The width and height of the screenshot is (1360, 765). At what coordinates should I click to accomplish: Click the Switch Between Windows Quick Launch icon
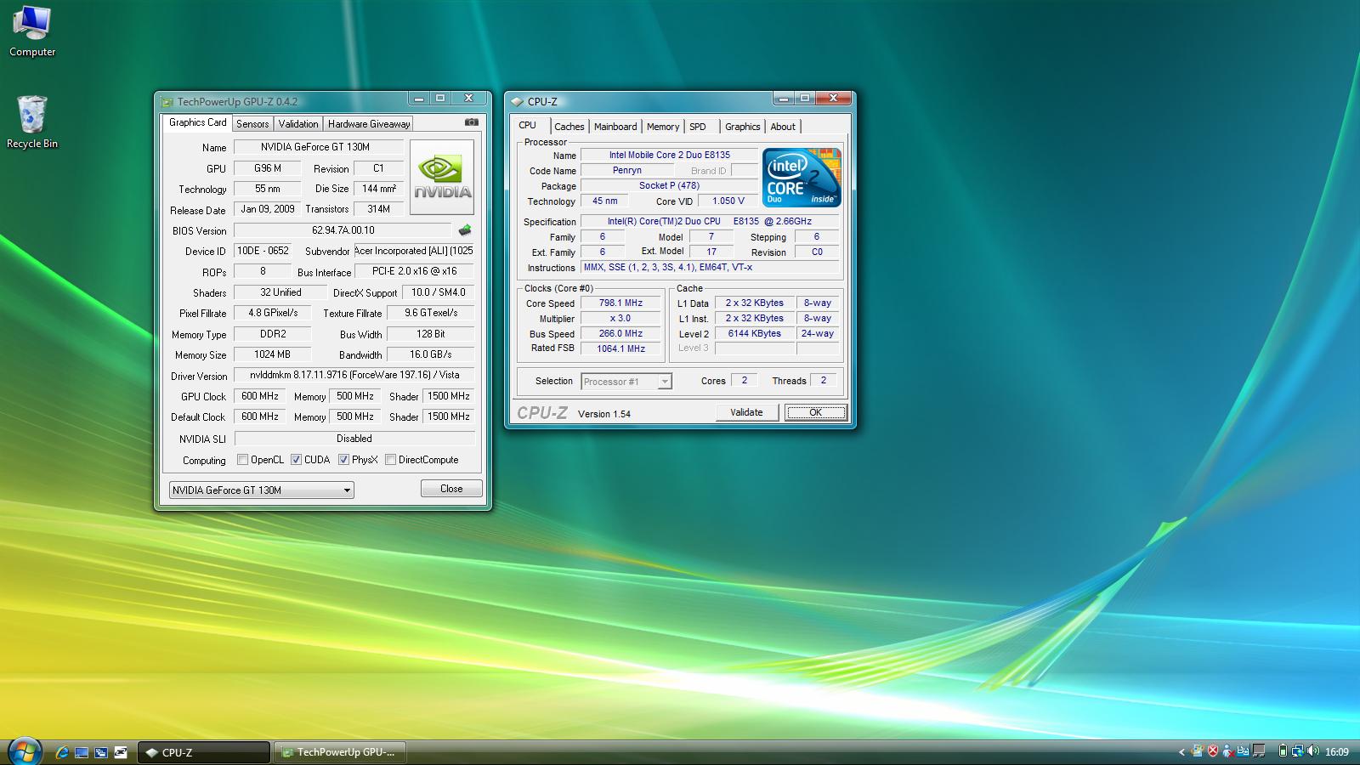[x=101, y=752]
